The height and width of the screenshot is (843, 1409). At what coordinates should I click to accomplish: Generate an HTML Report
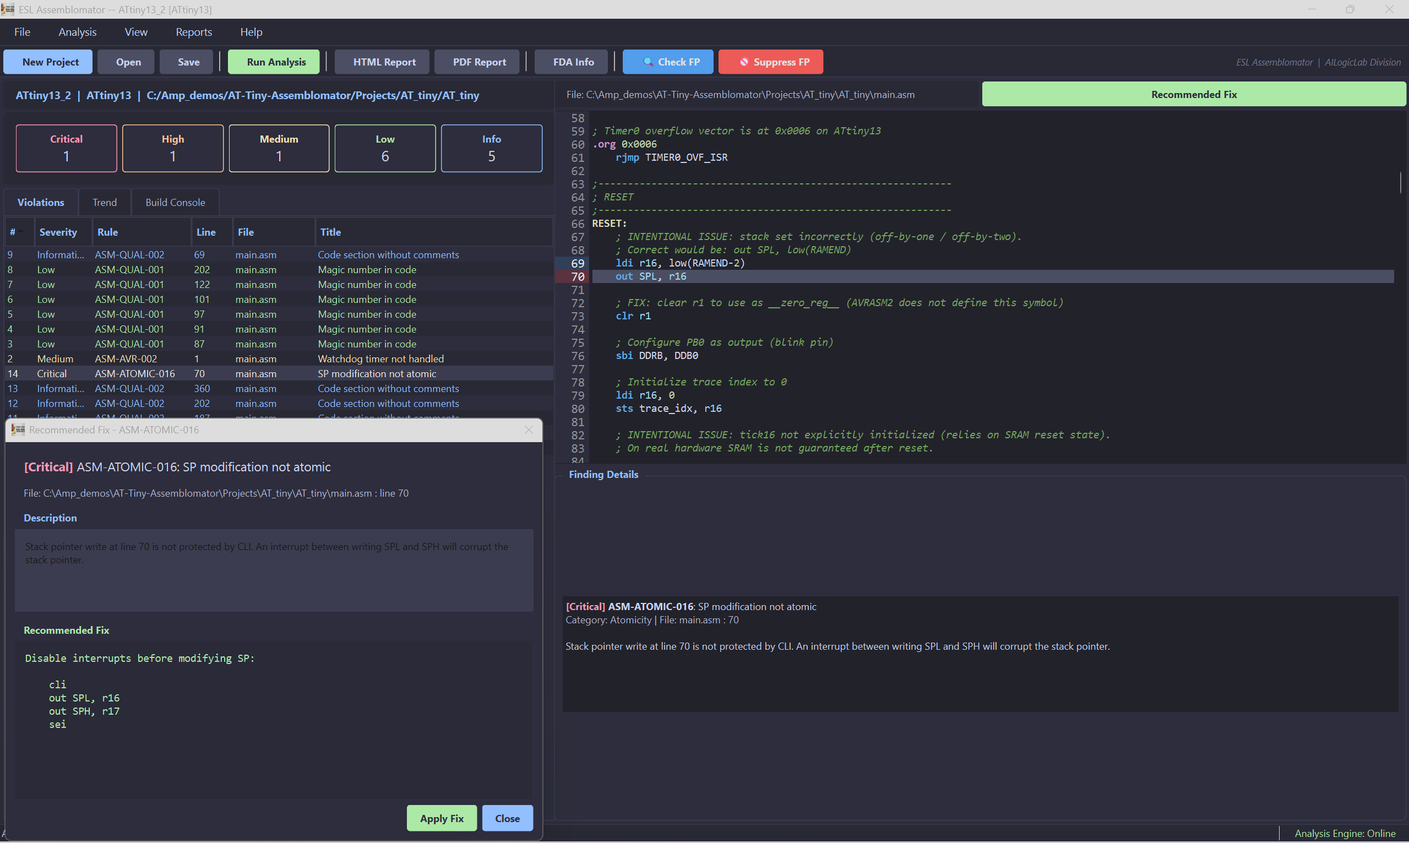pyautogui.click(x=382, y=61)
